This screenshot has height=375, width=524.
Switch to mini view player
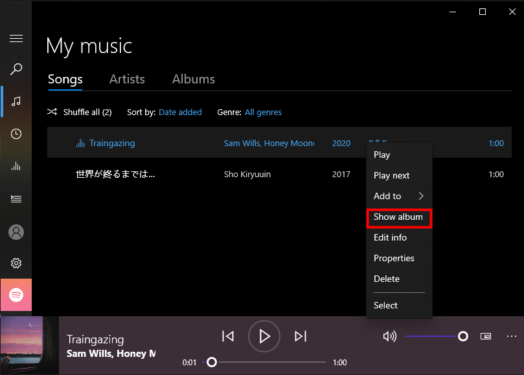coord(486,336)
